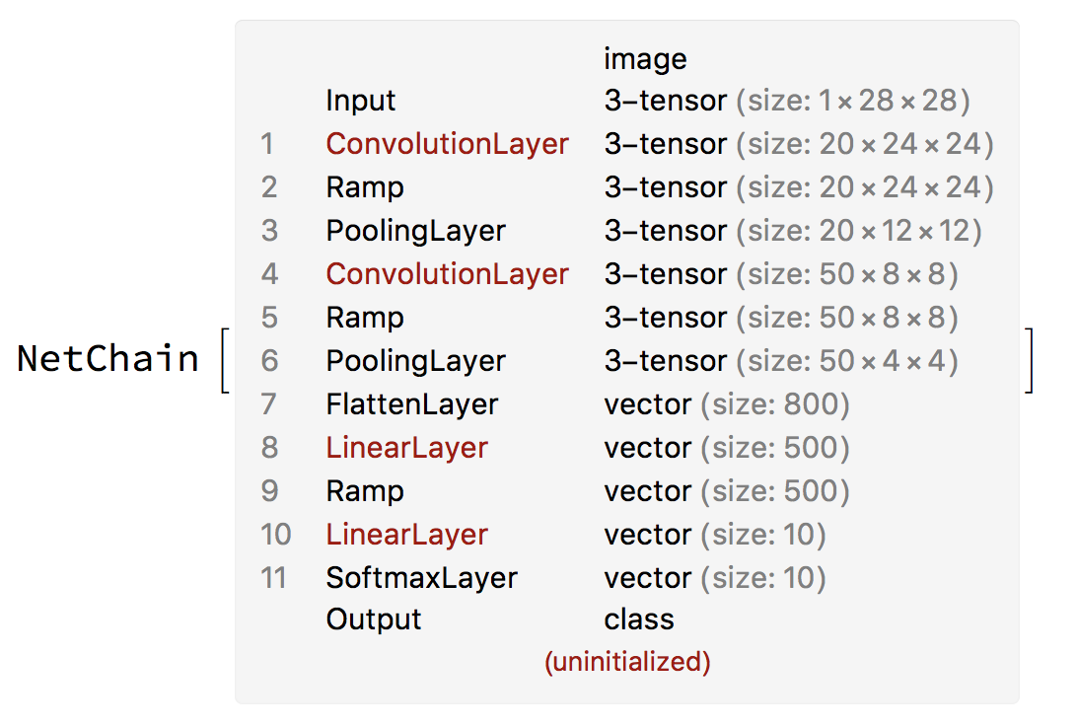The width and height of the screenshot is (1077, 728).
Task: Click FlattenLayer in row 7
Action: 412,404
